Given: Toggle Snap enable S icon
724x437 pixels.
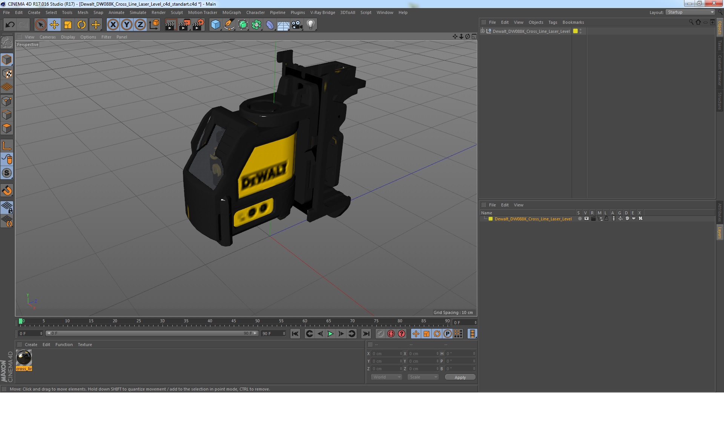Looking at the screenshot, I should (7, 173).
